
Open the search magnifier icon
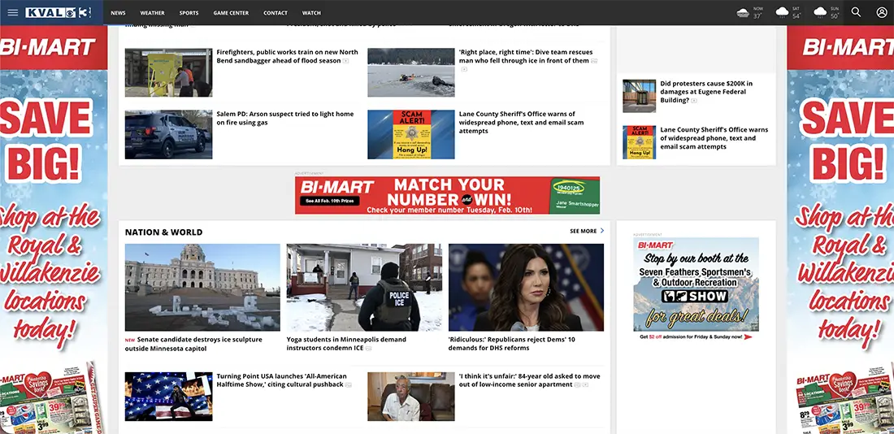click(856, 12)
